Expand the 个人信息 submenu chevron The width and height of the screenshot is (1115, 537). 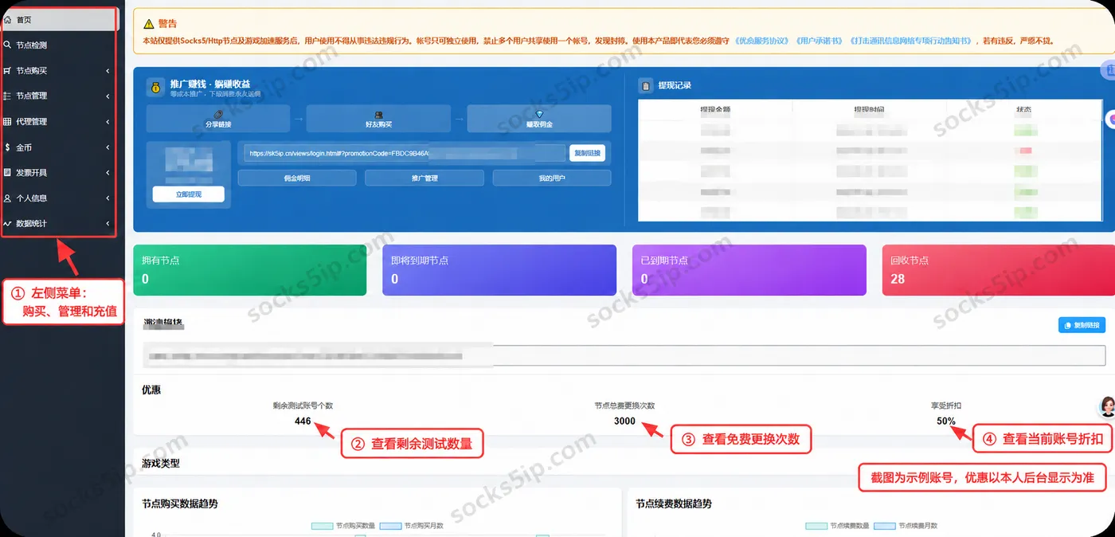[108, 198]
